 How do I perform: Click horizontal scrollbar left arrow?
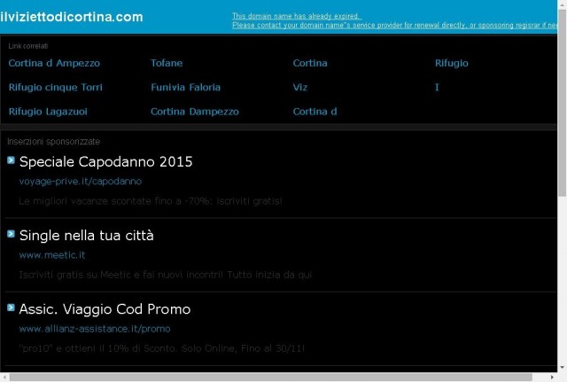tap(4, 378)
